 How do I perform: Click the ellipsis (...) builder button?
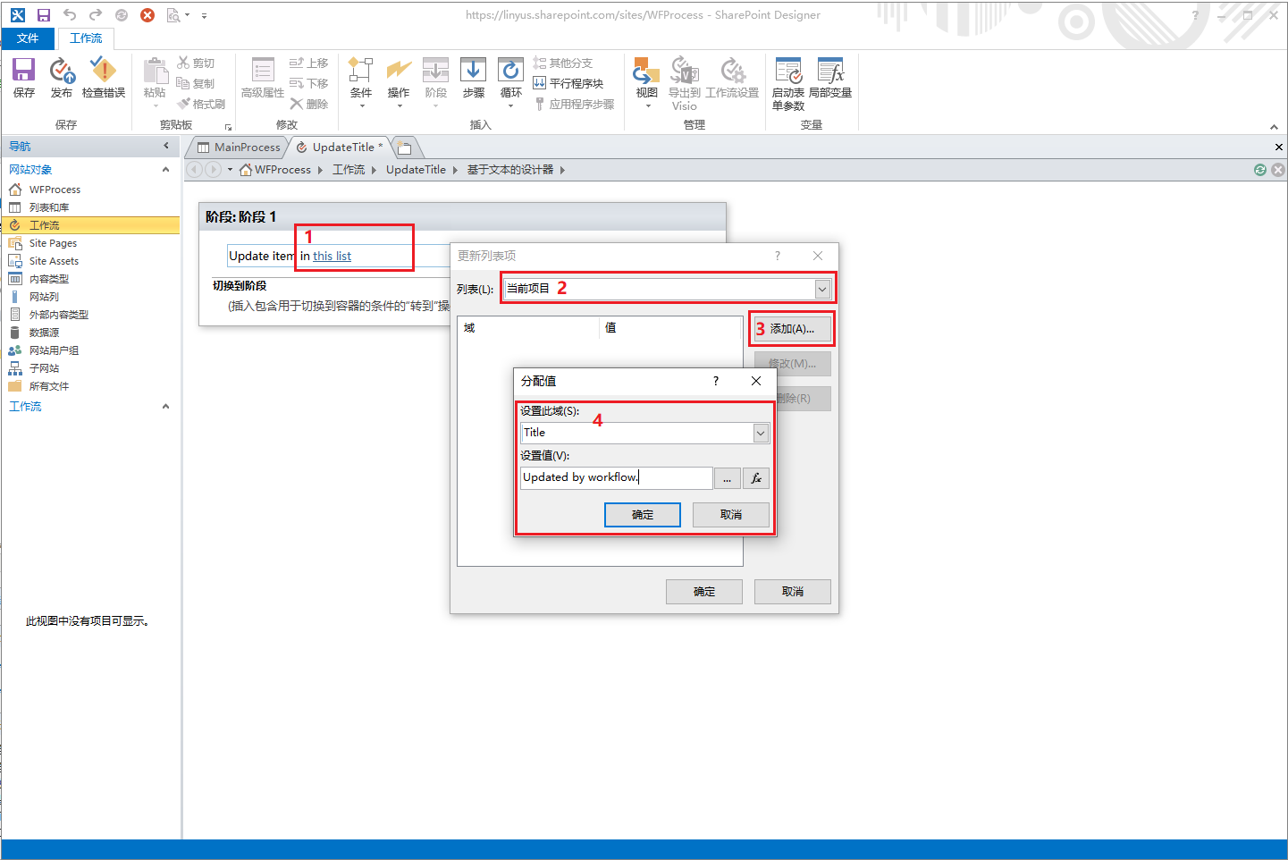point(727,479)
